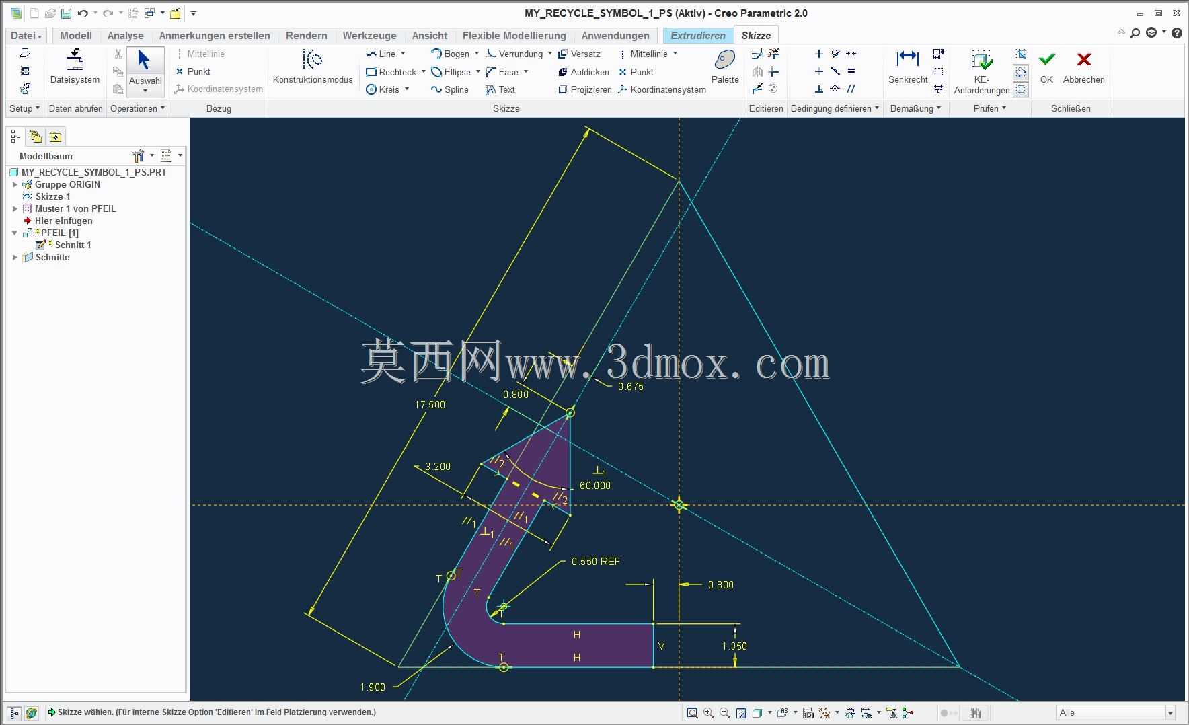Expand the Schnitte tree node
The height and width of the screenshot is (725, 1189).
point(15,257)
